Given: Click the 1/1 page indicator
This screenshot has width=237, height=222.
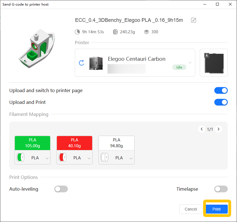Looking at the screenshot, I should [x=210, y=129].
